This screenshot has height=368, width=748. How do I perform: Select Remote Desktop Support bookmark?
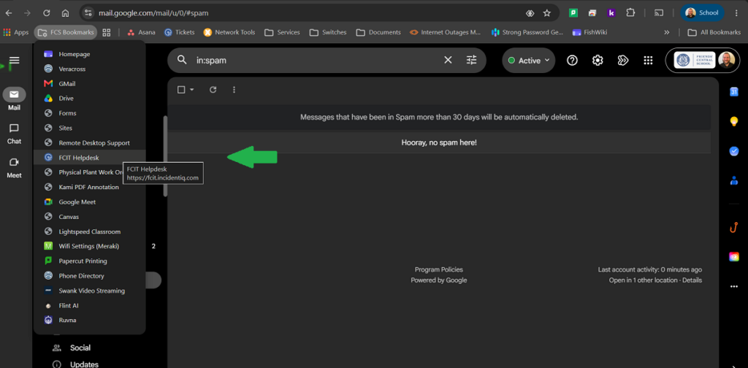pos(90,143)
